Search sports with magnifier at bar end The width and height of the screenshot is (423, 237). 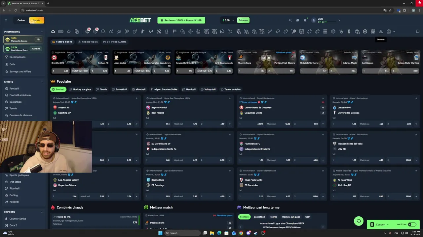pos(417,32)
